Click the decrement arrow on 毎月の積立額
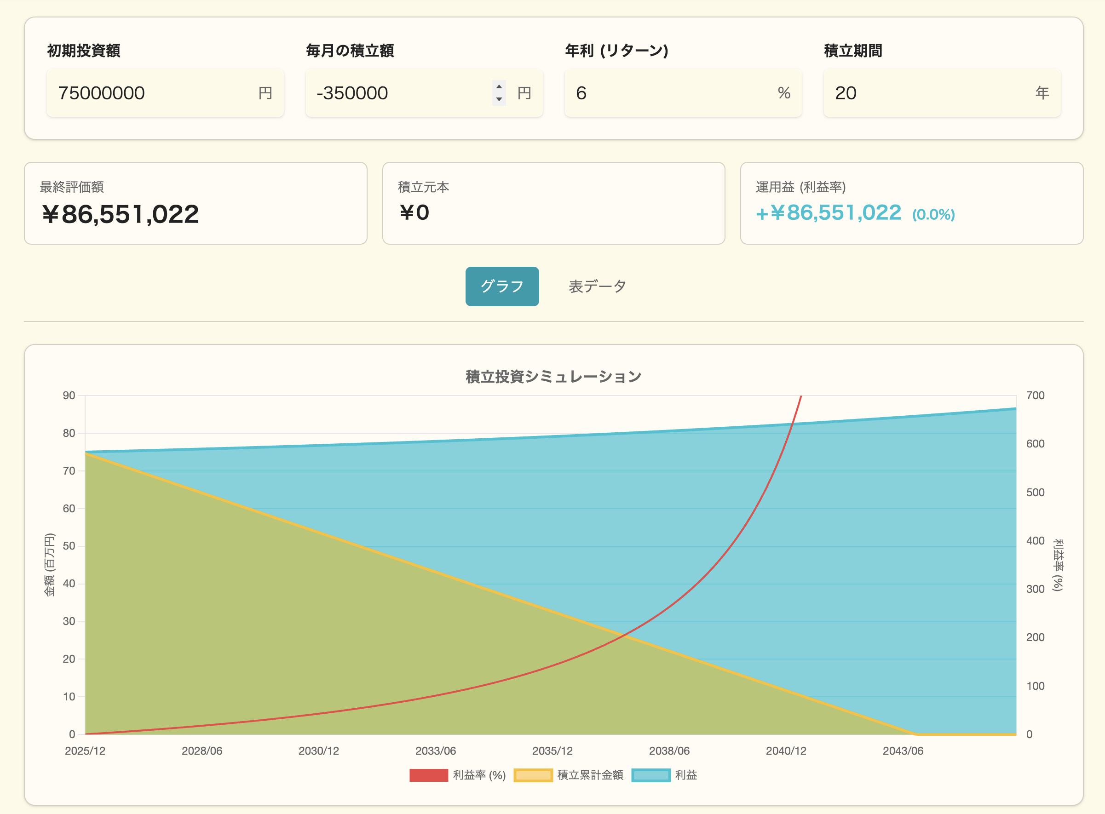The width and height of the screenshot is (1105, 814). pyautogui.click(x=499, y=99)
